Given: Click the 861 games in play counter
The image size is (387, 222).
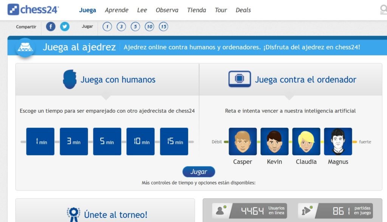Looking at the screenshot, I should pyautogui.click(x=341, y=211).
